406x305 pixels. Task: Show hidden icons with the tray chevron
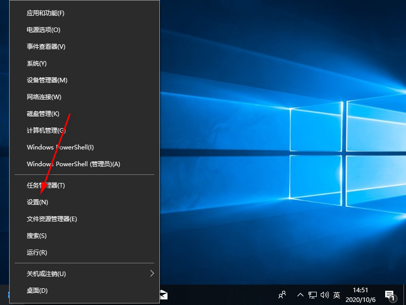coord(300,295)
